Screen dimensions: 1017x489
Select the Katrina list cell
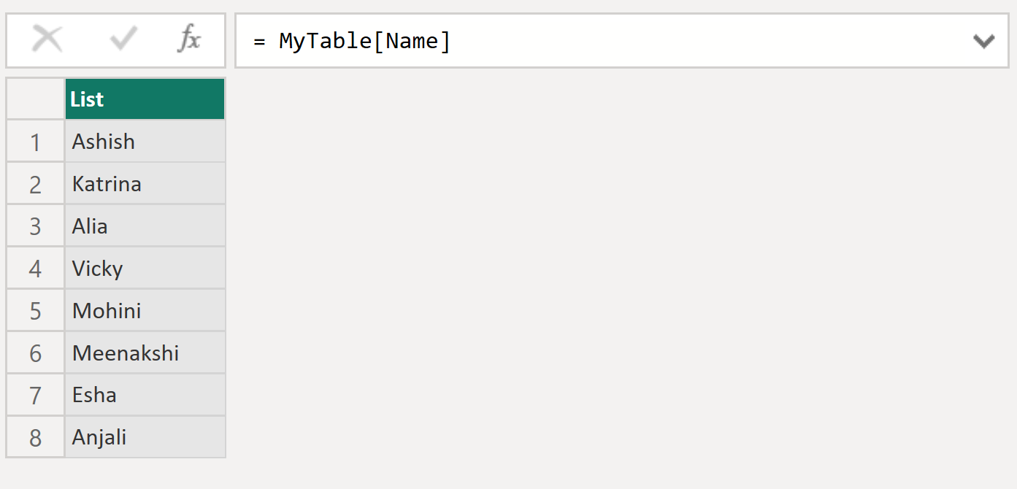tap(145, 184)
